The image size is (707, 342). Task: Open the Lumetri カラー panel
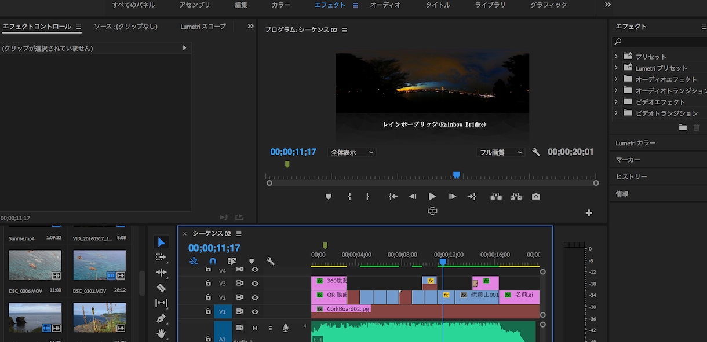click(636, 143)
